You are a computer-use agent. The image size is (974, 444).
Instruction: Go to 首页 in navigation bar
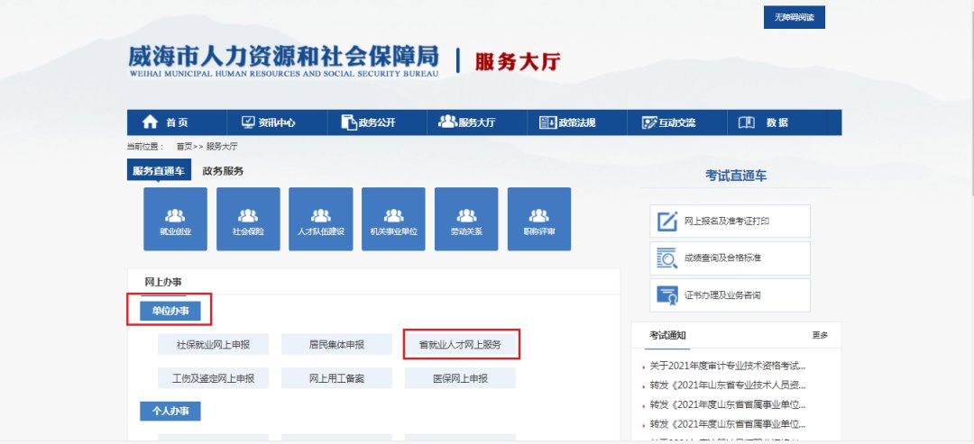click(166, 122)
